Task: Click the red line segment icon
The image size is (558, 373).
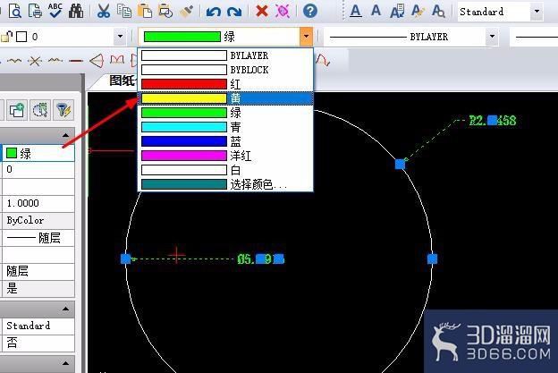Action: [x=76, y=61]
